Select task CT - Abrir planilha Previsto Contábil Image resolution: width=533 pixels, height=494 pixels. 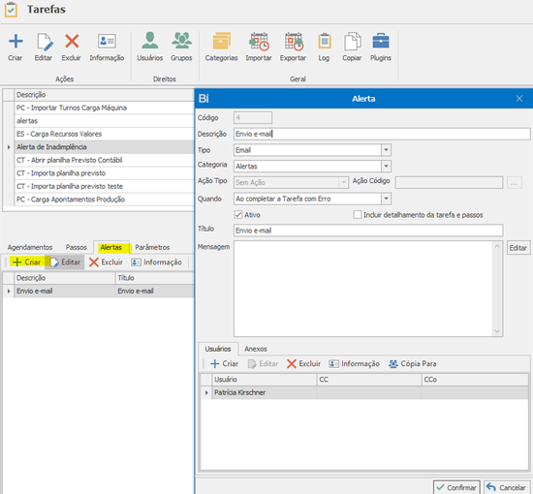(x=104, y=160)
